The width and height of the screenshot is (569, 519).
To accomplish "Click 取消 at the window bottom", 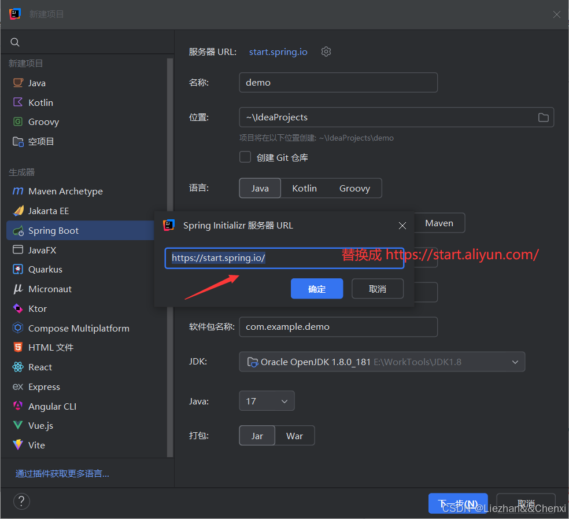I will point(526,503).
